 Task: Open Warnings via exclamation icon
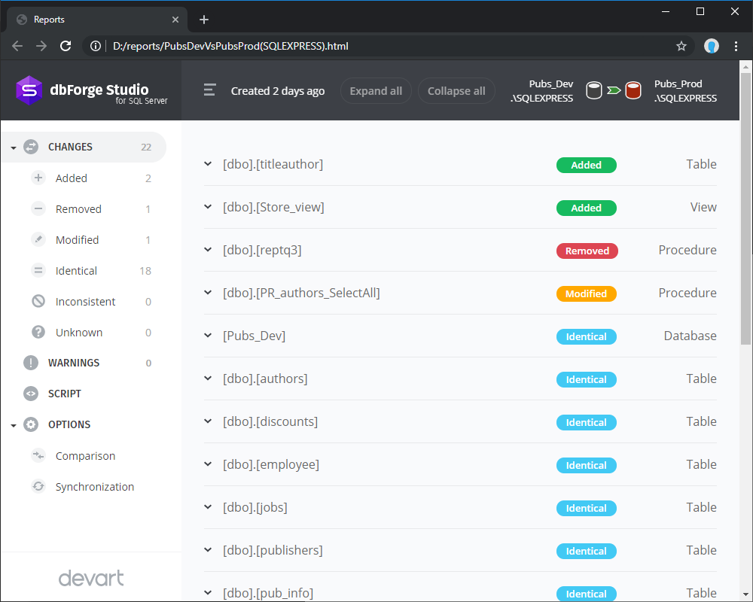tap(31, 363)
